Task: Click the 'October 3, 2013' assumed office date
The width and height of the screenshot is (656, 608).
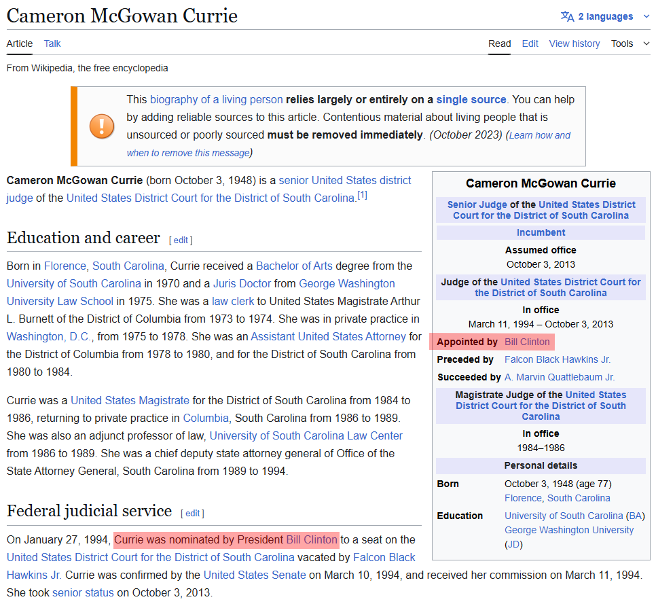Action: pos(541,264)
